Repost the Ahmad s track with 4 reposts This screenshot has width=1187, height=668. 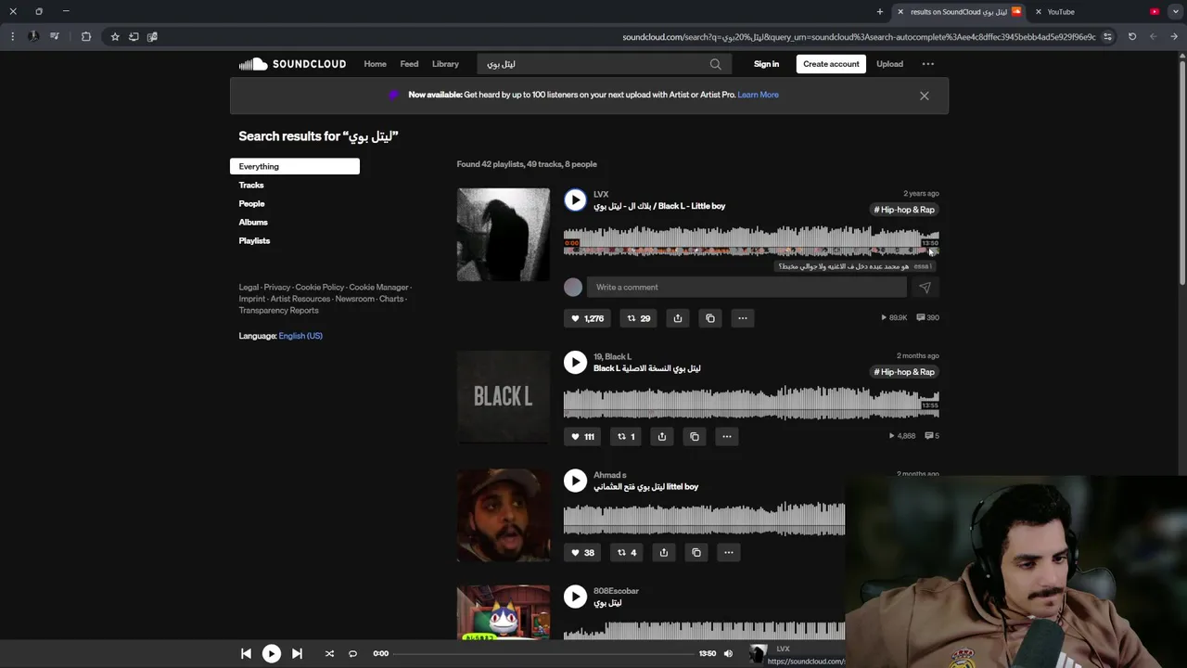627,552
